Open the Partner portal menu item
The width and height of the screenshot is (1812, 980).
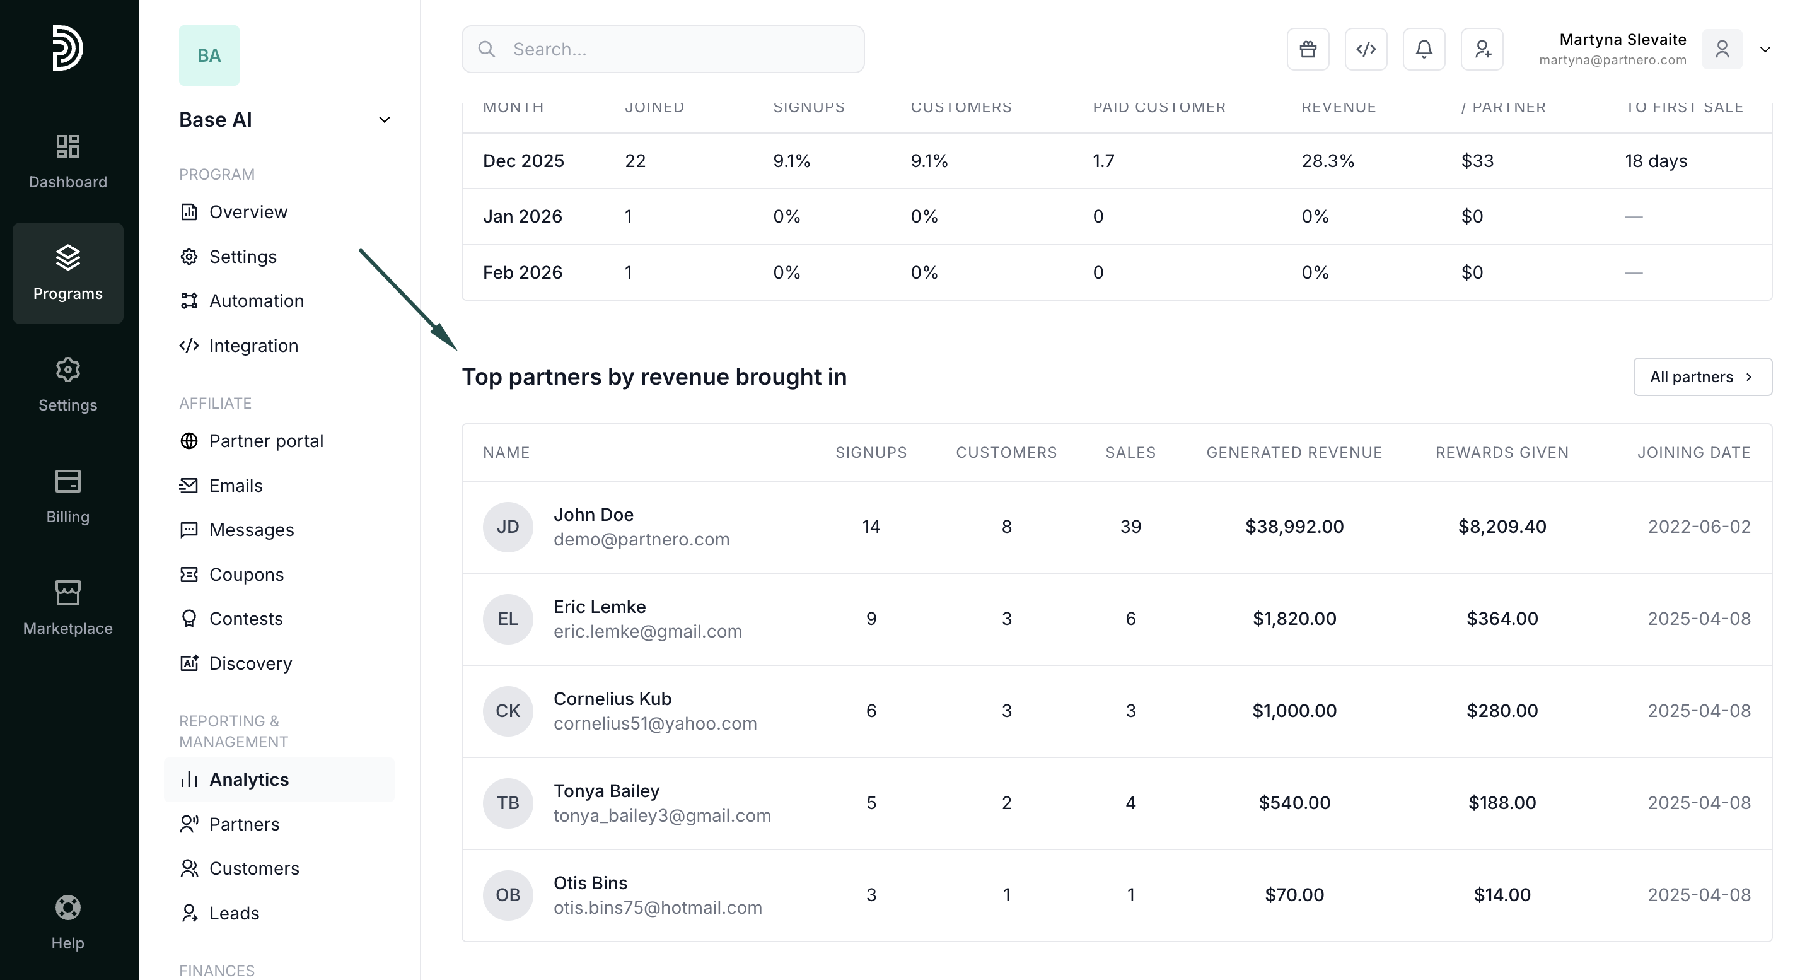266,441
